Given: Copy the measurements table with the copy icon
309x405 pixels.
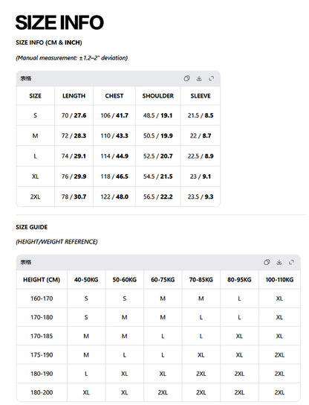Looking at the screenshot, I should coord(187,78).
